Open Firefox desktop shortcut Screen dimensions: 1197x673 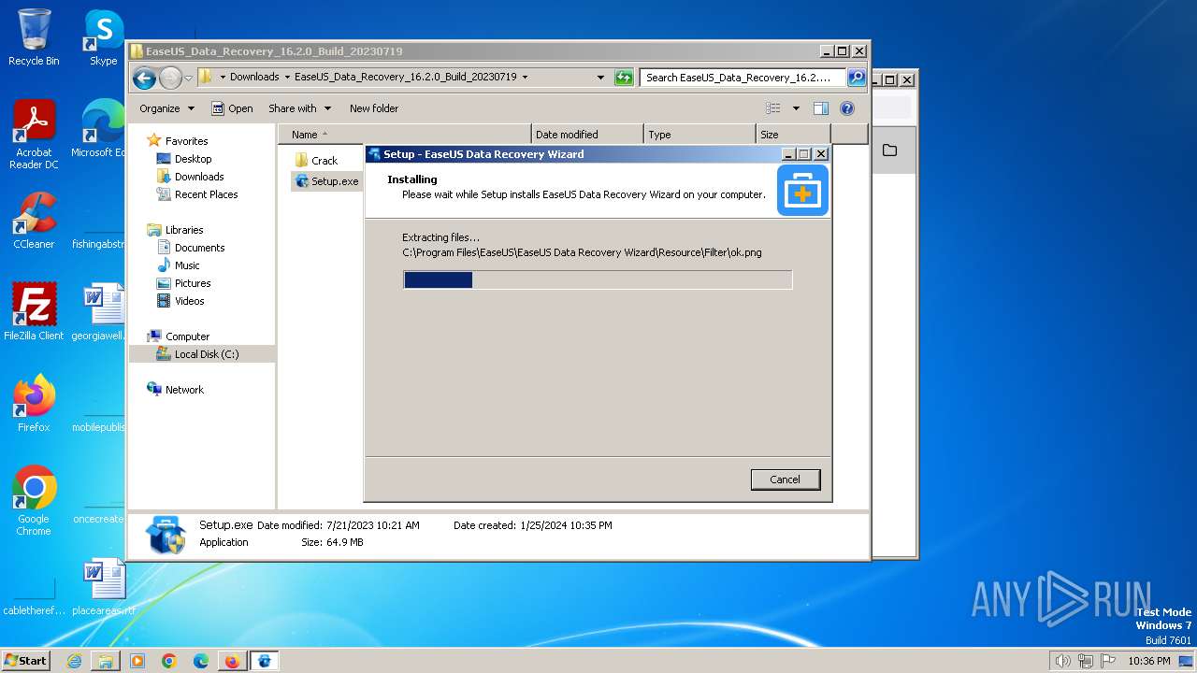point(34,404)
